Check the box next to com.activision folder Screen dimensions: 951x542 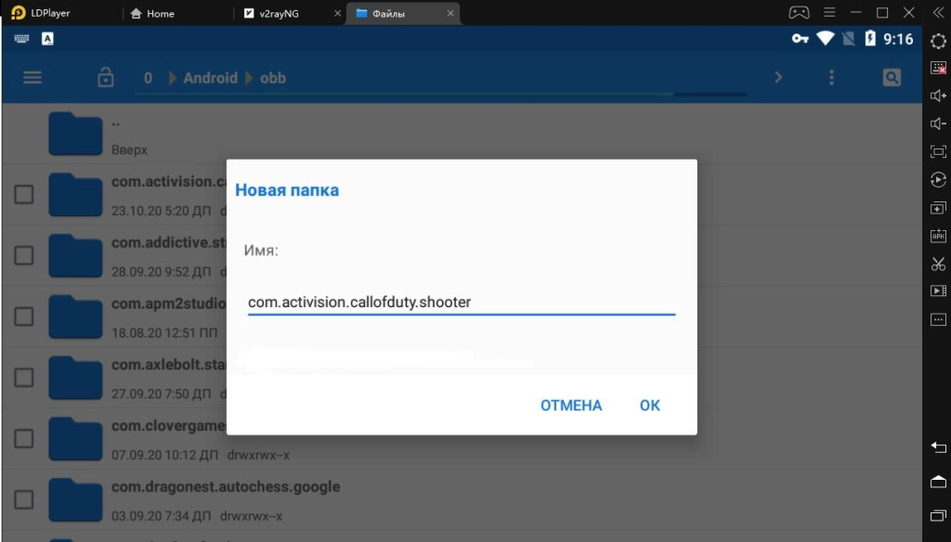click(23, 194)
